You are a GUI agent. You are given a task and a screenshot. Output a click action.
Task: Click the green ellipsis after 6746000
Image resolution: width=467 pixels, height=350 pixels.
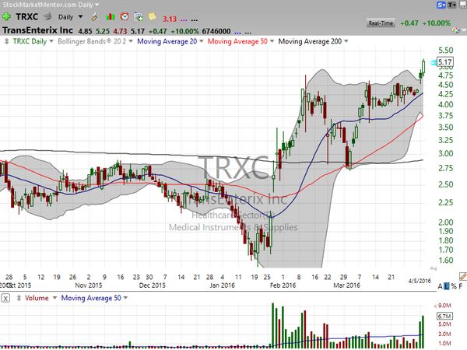[x=248, y=32]
